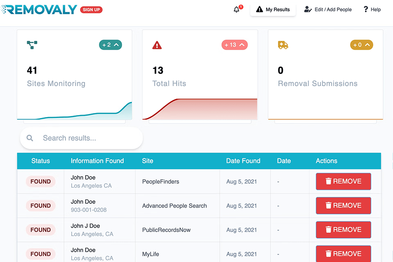Viewport: 393px width, 262px height.
Task: Sort by the Date Found column header
Action: [243, 161]
